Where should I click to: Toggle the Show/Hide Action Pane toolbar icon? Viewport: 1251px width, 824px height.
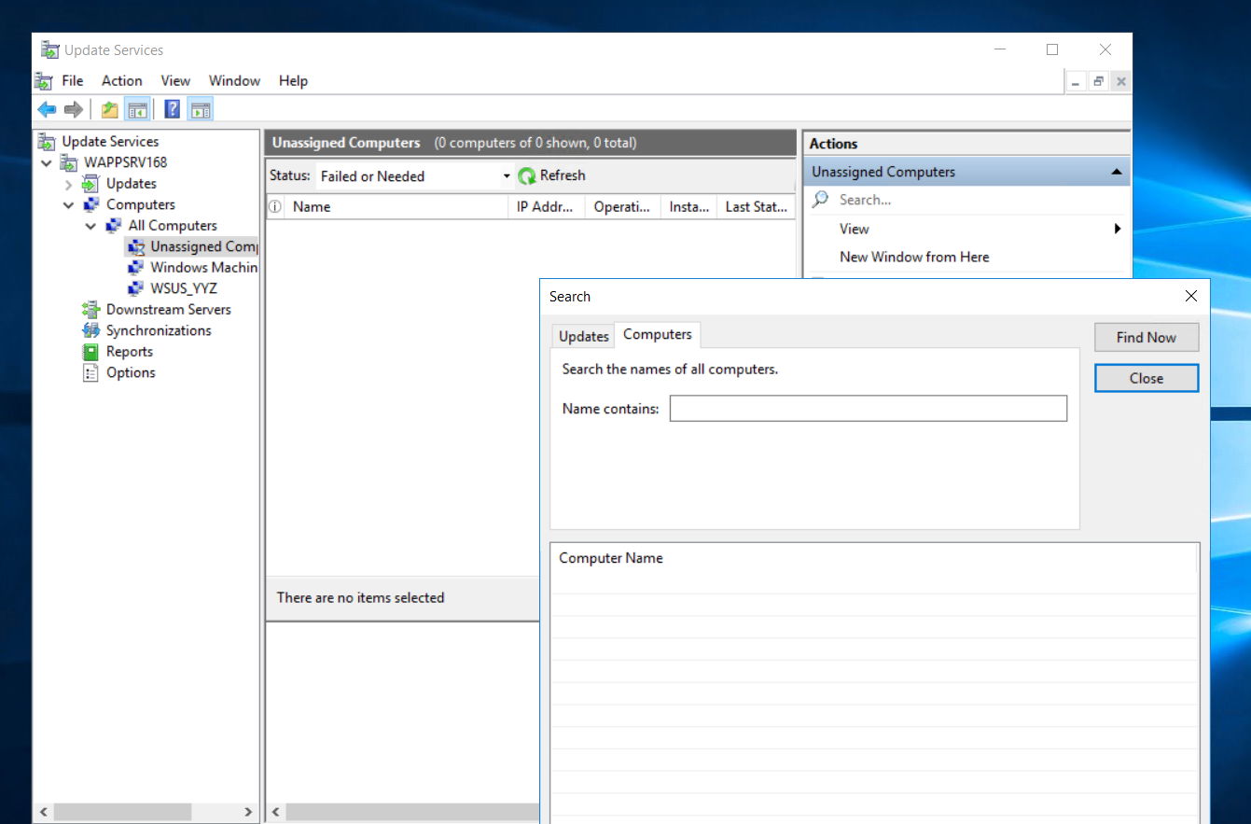[x=200, y=110]
